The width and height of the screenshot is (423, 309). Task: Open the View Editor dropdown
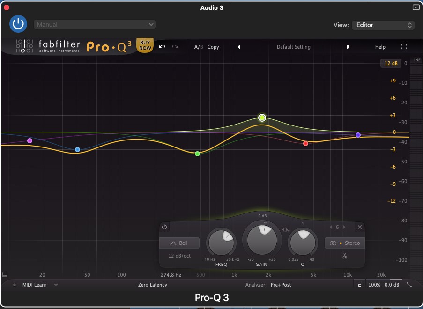(383, 25)
